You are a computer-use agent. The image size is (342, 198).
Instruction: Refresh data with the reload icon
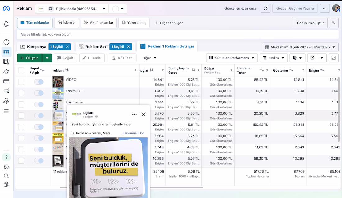(266, 8)
